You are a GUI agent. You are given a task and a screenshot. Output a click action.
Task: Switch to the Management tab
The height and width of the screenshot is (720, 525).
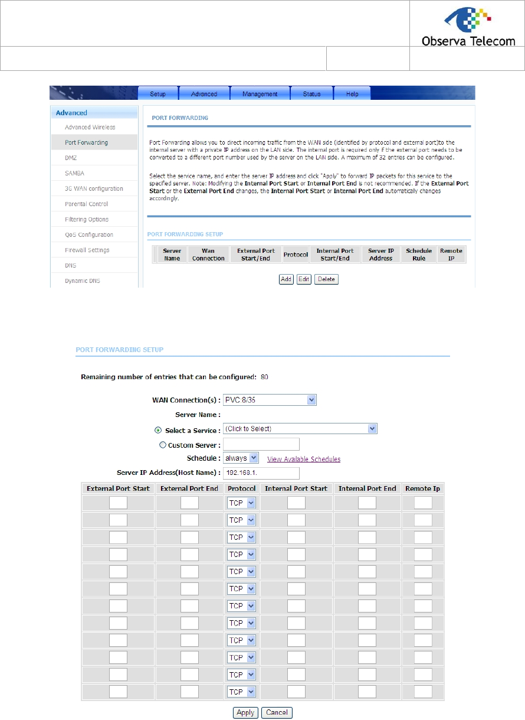point(260,94)
